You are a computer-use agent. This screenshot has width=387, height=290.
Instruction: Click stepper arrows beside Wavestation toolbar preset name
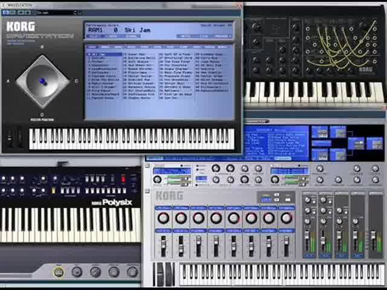(x=75, y=13)
